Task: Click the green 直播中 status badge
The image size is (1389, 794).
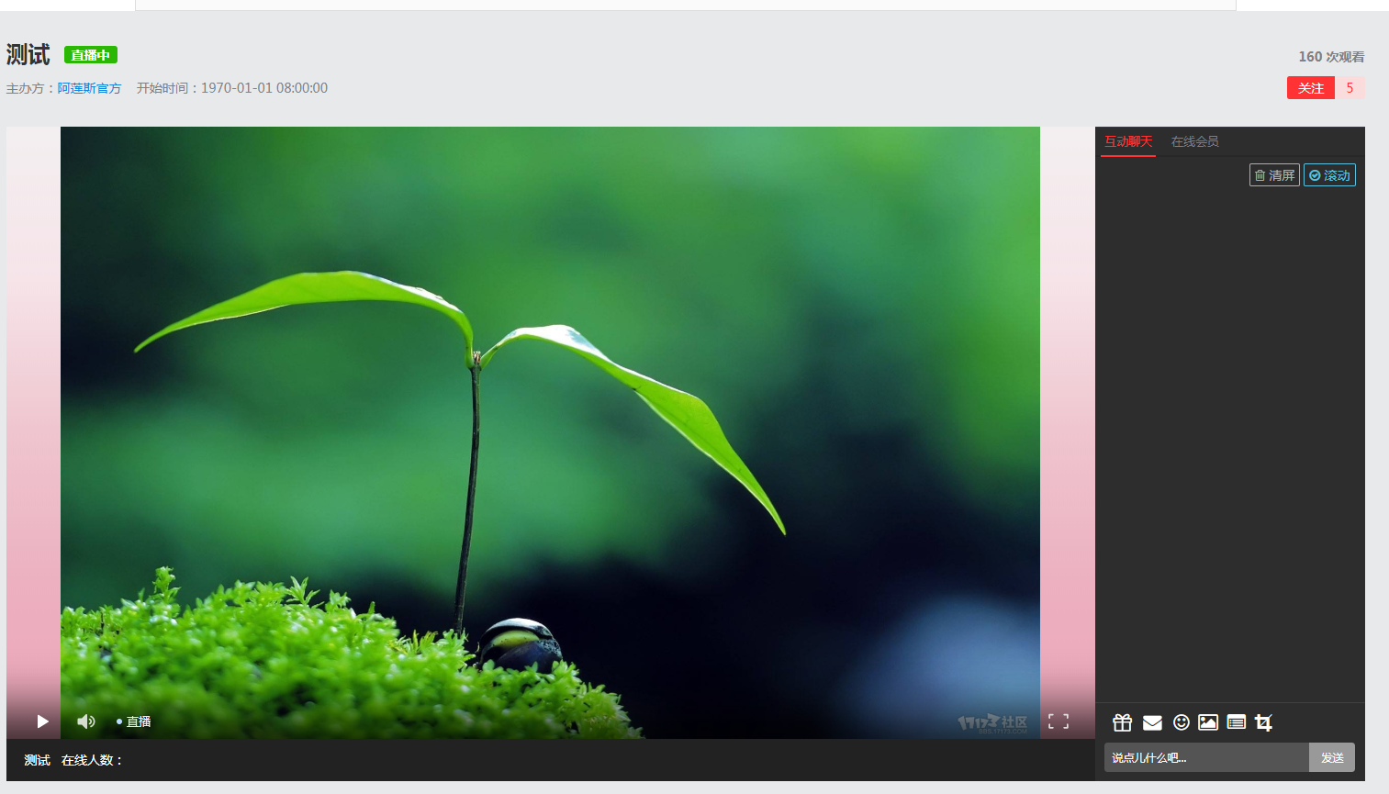Action: (90, 55)
